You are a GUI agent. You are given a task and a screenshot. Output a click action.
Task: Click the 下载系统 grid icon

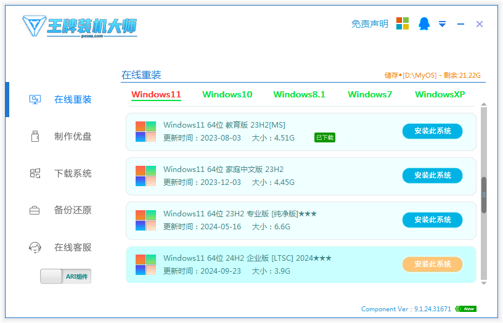(35, 174)
